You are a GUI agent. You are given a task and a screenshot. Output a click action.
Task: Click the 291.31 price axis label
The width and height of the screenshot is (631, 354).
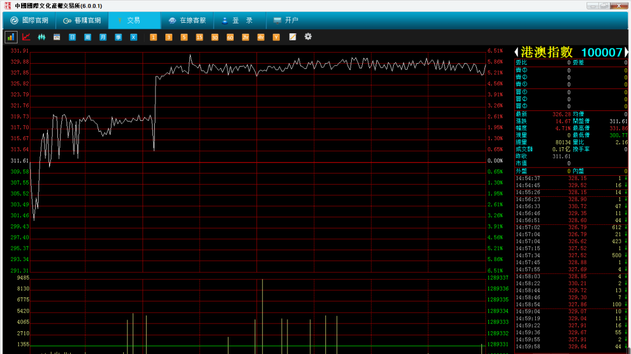pos(20,270)
